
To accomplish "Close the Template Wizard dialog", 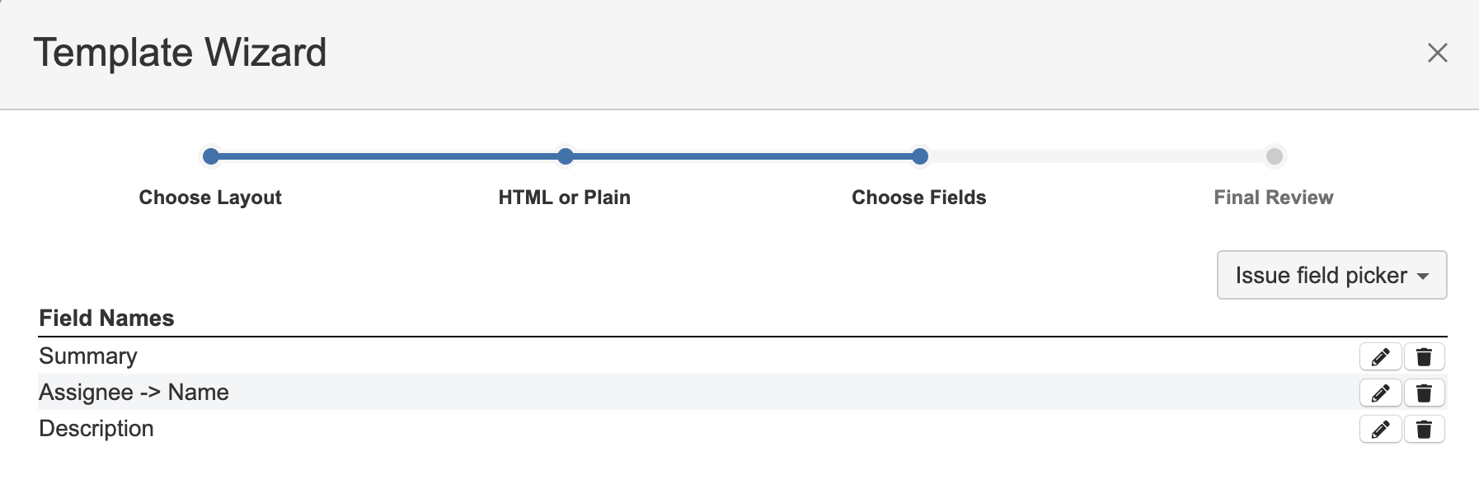I will [1437, 53].
